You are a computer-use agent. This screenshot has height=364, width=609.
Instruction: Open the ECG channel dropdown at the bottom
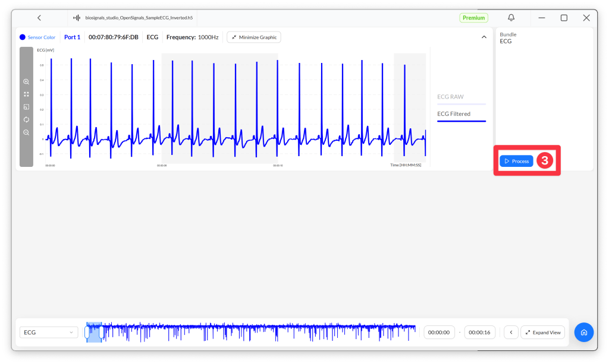coord(49,333)
